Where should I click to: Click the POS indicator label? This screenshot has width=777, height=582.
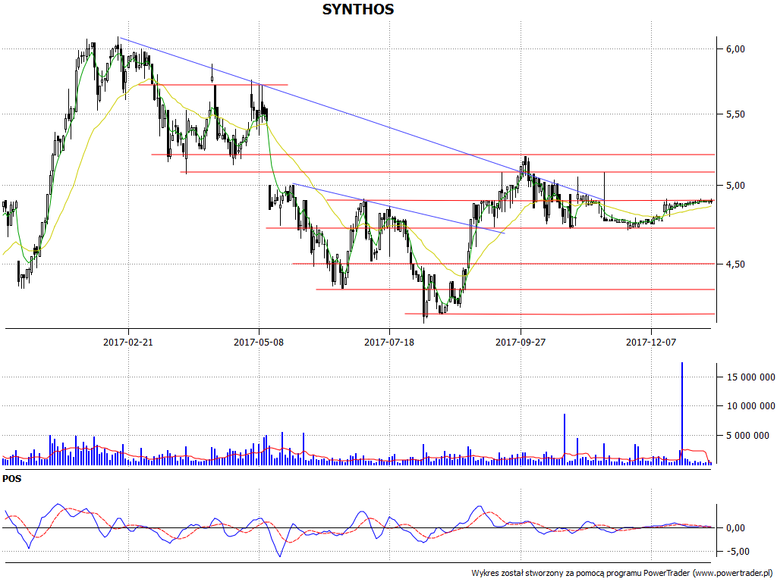(x=12, y=479)
